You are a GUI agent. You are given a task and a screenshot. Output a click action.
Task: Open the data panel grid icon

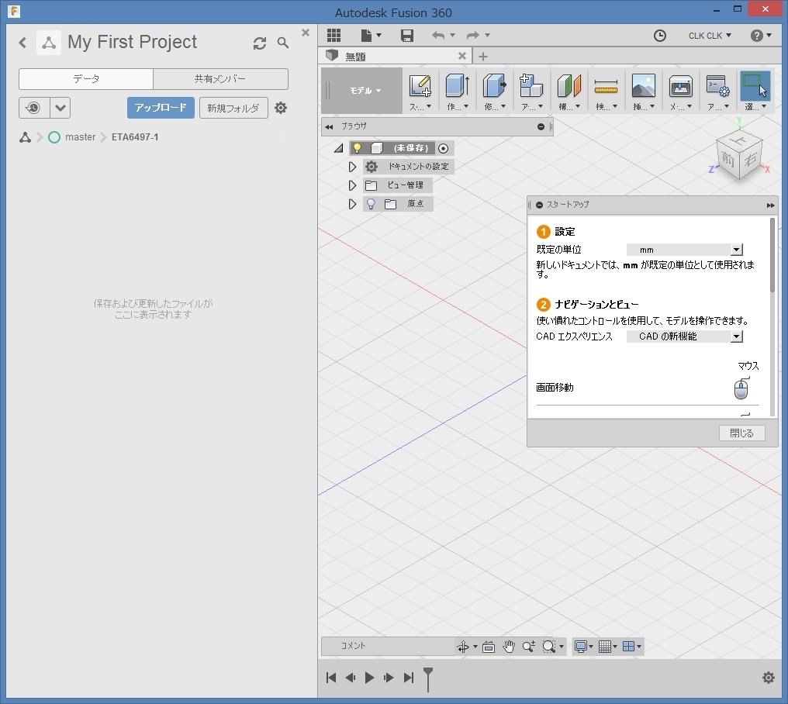[x=334, y=35]
